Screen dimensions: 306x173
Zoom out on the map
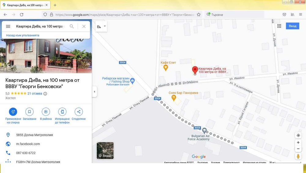[298, 149]
